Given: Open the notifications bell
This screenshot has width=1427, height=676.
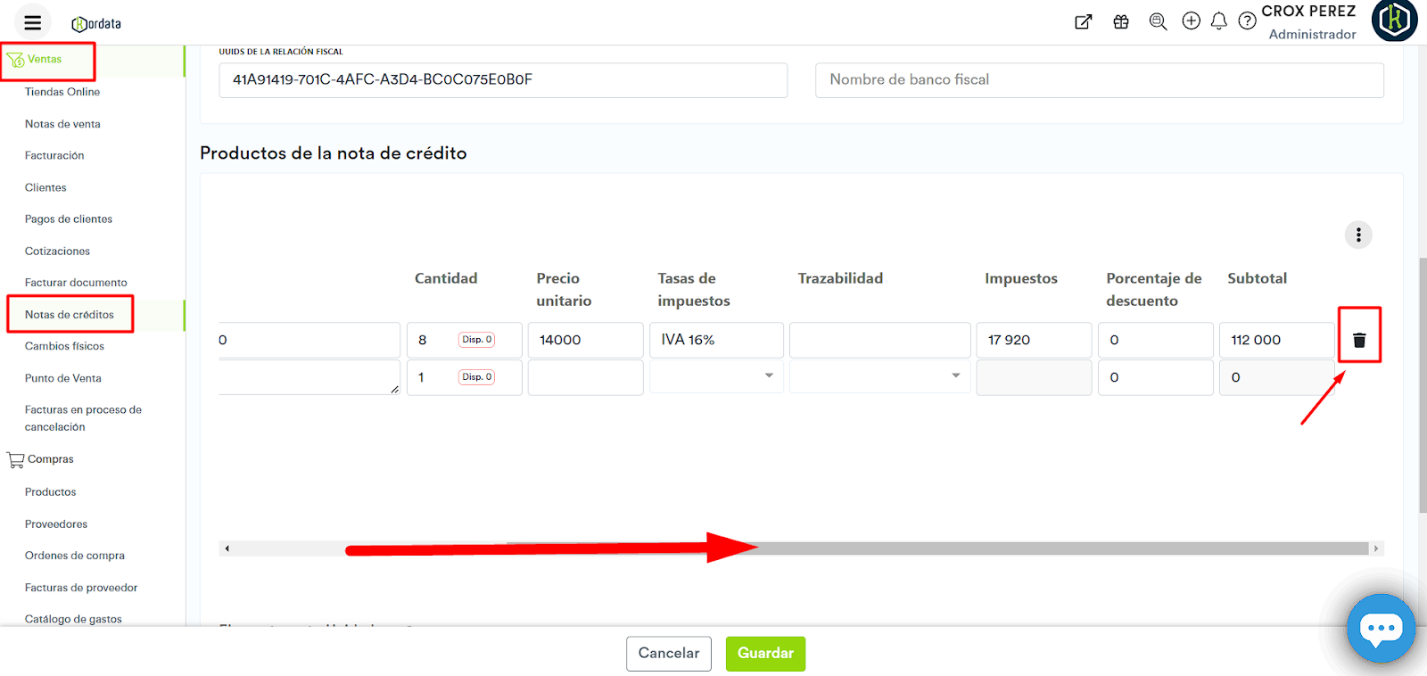Looking at the screenshot, I should (1218, 21).
